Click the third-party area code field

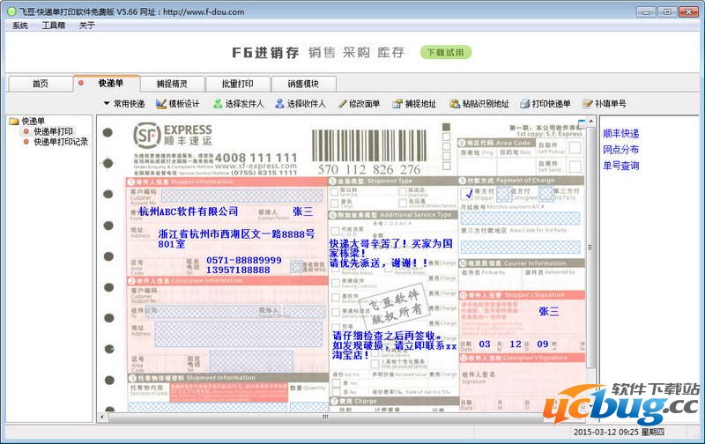(520, 247)
